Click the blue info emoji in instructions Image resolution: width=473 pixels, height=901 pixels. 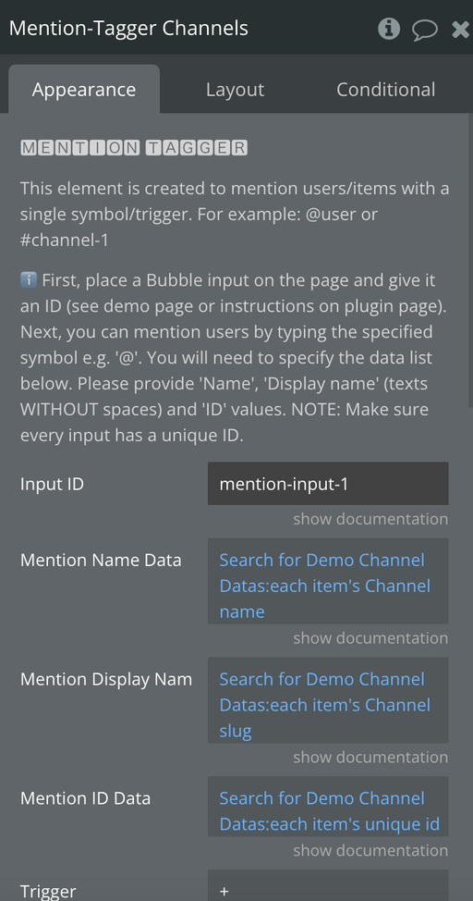tap(28, 280)
